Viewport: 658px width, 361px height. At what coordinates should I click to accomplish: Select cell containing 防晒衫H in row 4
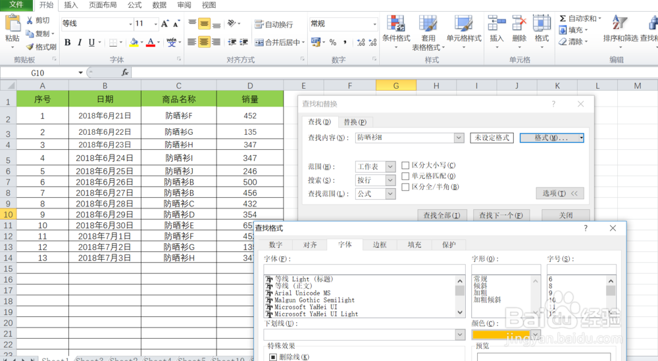pos(179,145)
